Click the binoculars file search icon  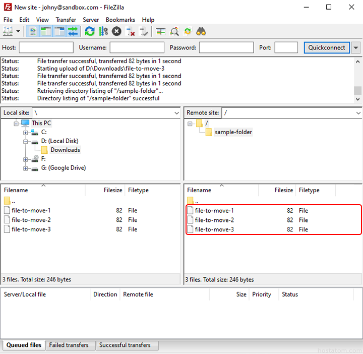coord(201,31)
